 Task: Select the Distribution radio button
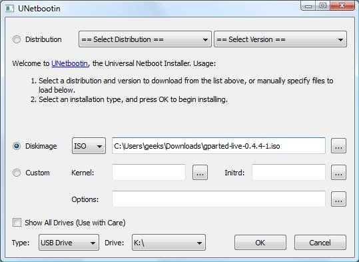17,39
